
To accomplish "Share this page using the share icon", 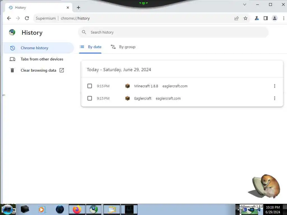I will point(237,18).
